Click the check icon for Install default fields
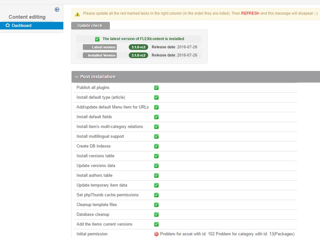Viewport: 320px width, 238px height. click(156, 117)
